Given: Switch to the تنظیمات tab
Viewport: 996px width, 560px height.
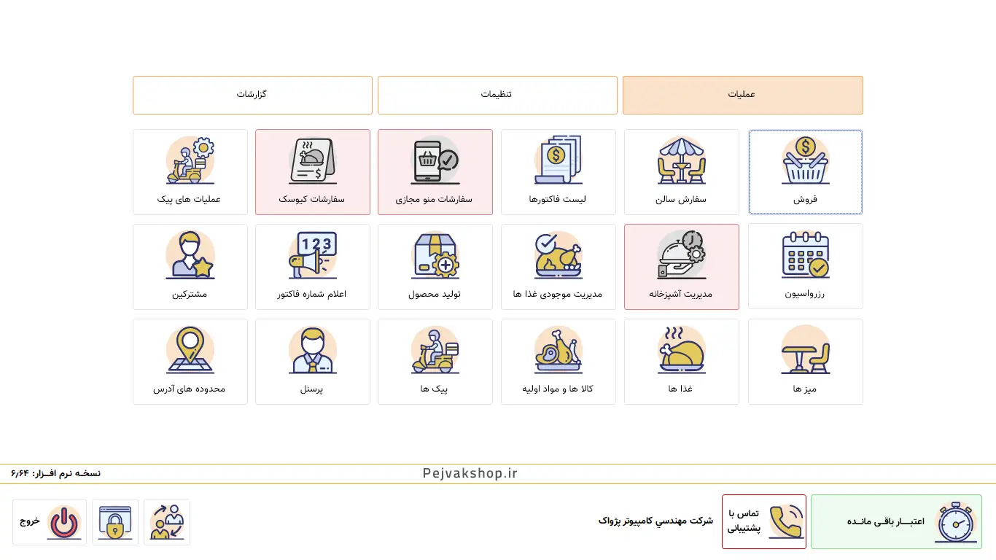Looking at the screenshot, I should (497, 95).
